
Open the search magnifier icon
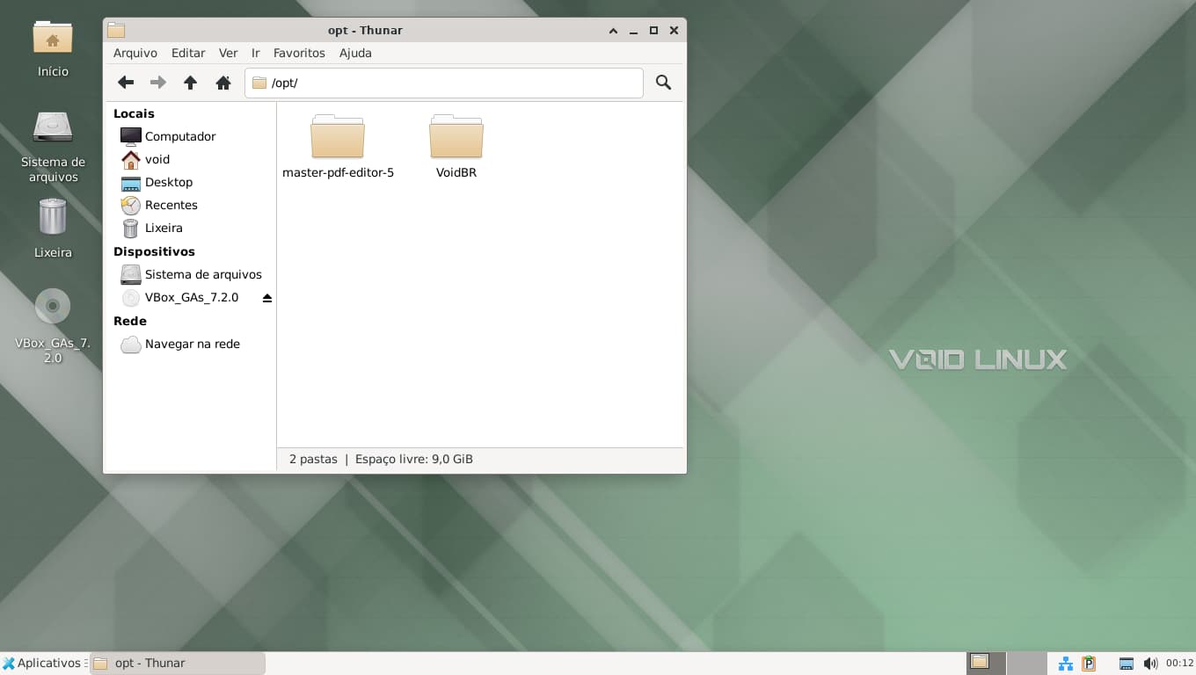[663, 83]
